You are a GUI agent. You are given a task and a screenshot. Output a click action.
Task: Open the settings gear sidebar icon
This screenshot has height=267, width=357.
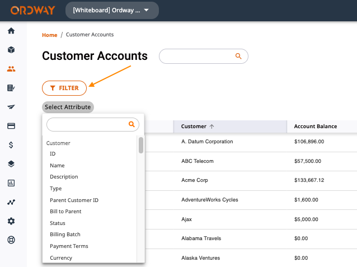pos(11,221)
